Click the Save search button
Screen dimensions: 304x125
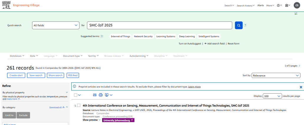click(36, 75)
